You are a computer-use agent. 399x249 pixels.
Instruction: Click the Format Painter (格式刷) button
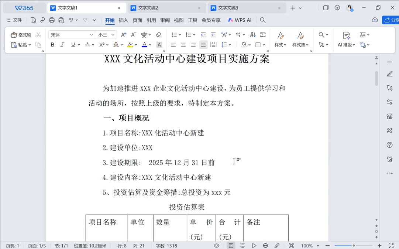(x=21, y=35)
